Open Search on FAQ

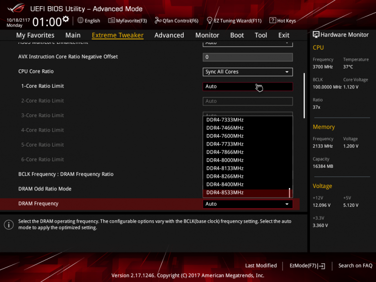click(355, 266)
